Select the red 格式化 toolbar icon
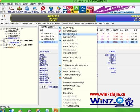Viewport: 140px width, 112px height. (43, 10)
